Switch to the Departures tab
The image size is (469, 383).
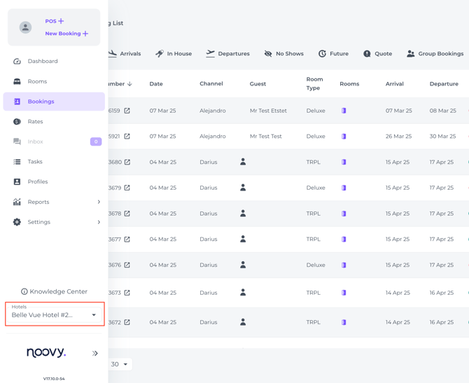coord(227,53)
